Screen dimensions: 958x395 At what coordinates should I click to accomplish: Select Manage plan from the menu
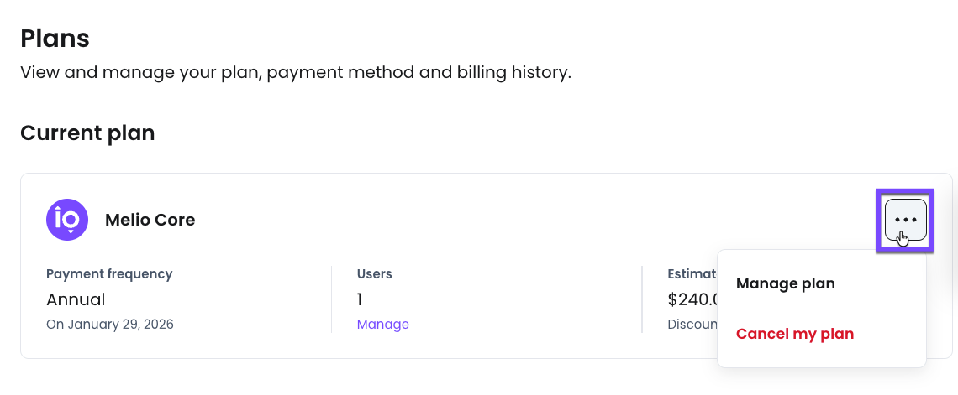[x=786, y=283]
